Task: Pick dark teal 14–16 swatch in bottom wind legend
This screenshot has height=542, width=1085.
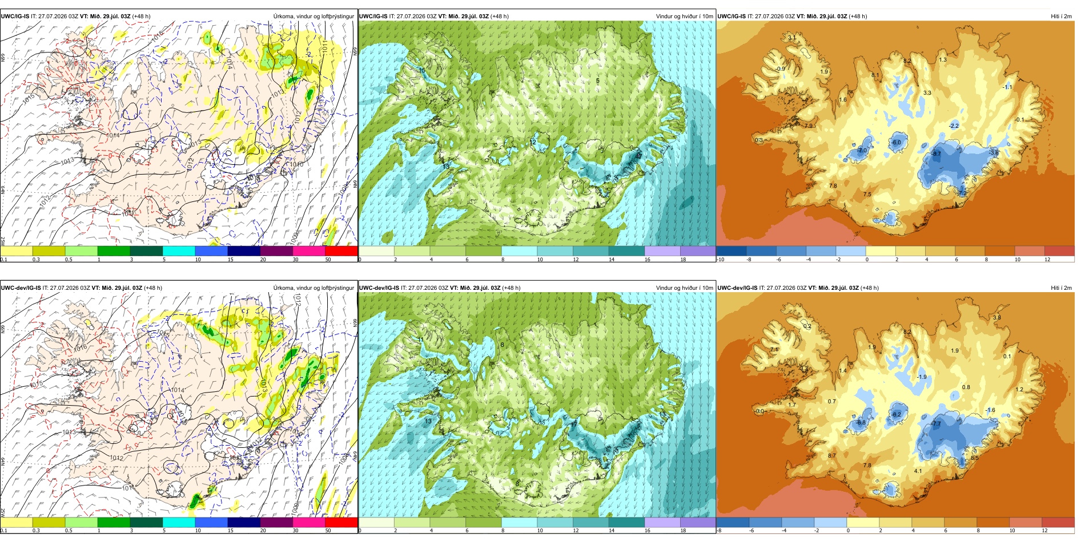Action: [626, 522]
